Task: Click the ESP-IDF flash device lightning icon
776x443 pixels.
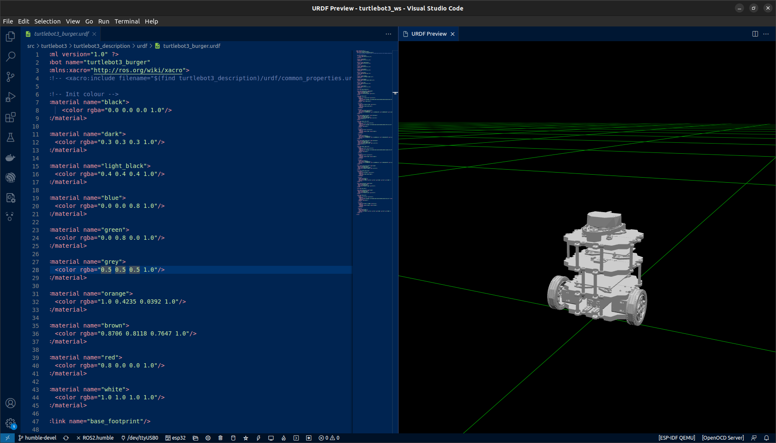Action: (x=258, y=438)
